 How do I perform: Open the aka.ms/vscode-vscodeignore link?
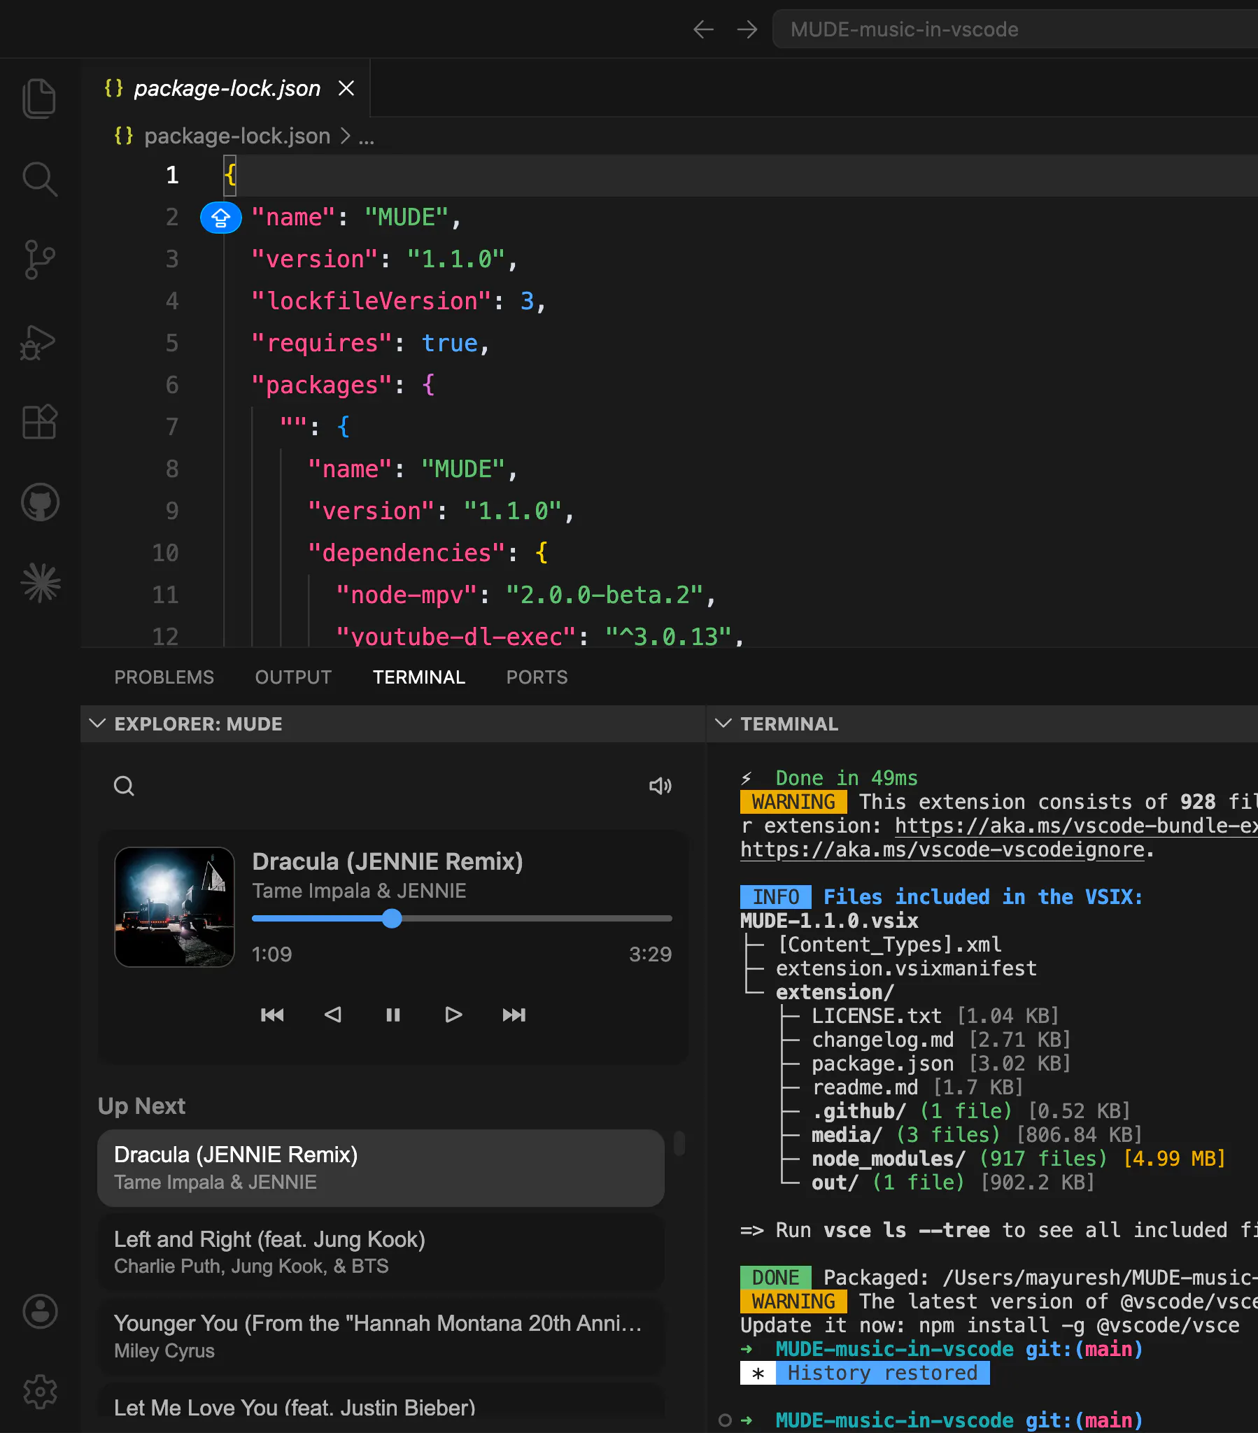(x=942, y=849)
